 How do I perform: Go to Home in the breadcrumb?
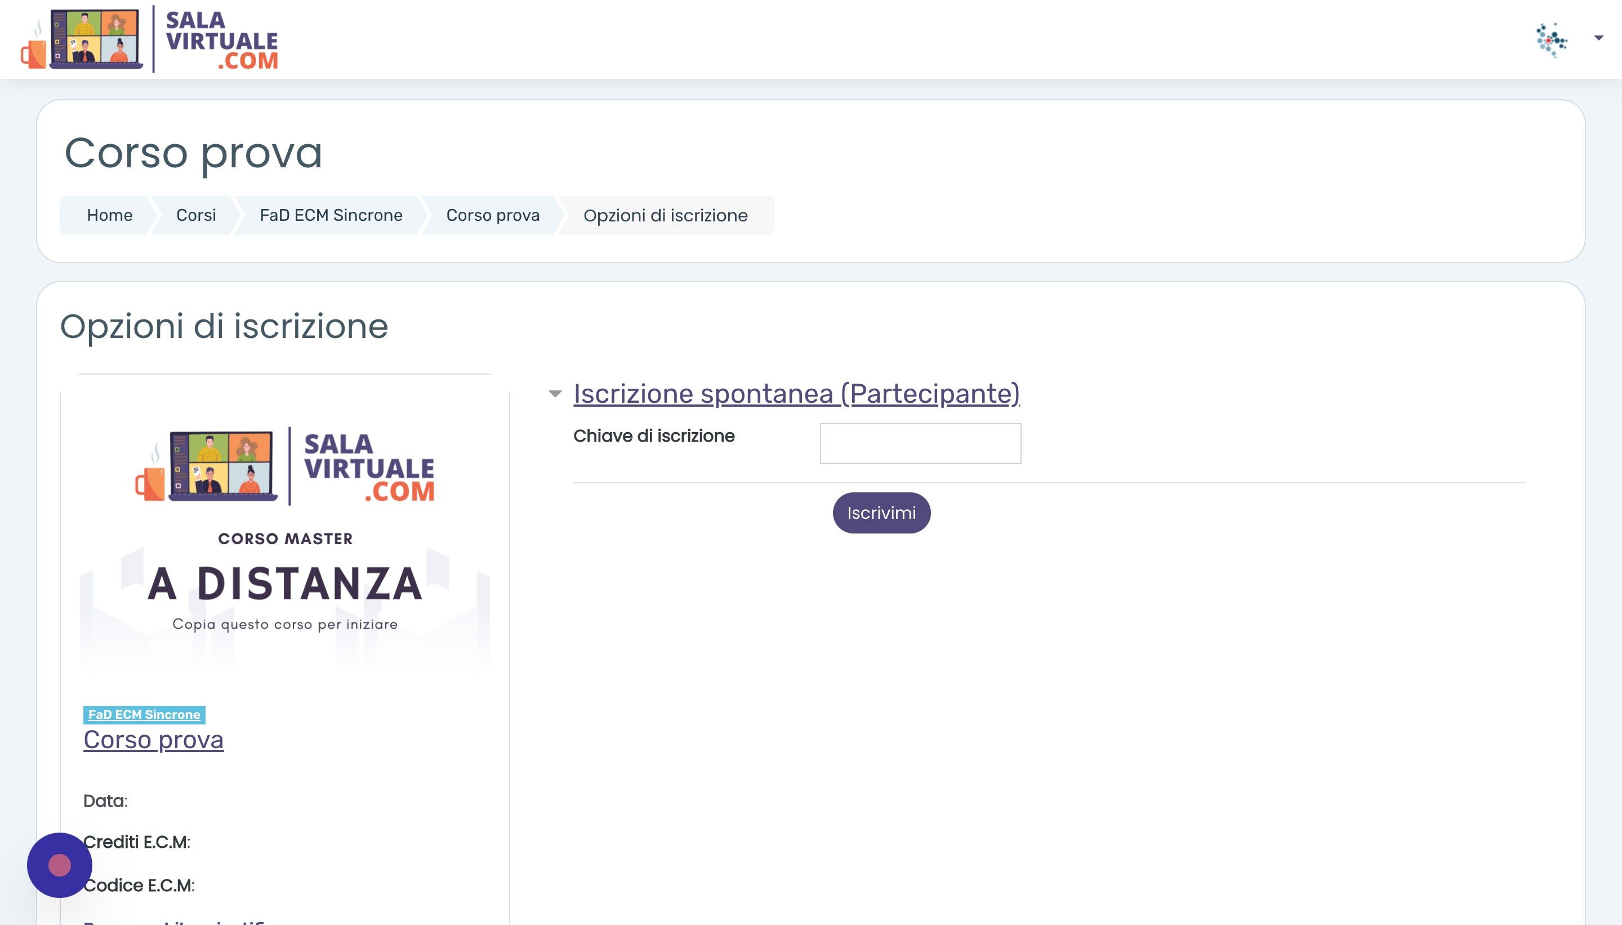pos(109,215)
